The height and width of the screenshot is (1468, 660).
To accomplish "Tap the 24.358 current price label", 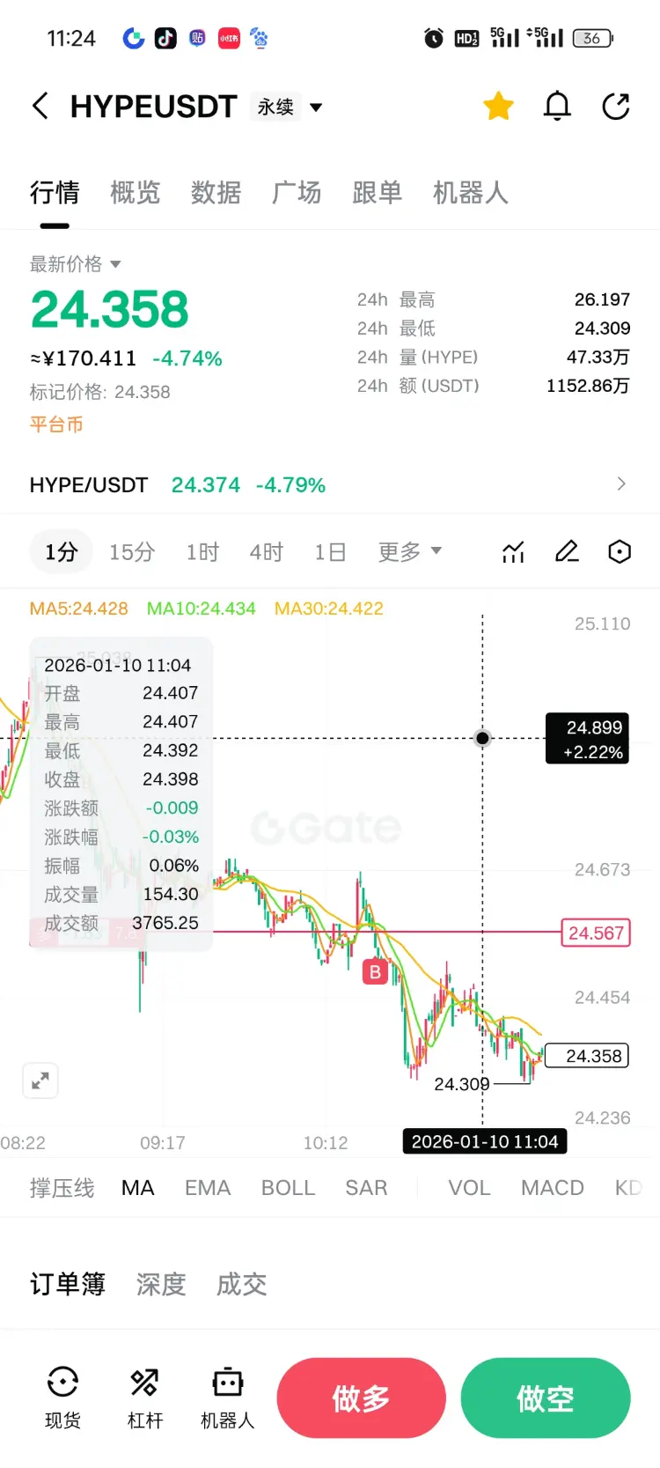I will (x=587, y=1055).
